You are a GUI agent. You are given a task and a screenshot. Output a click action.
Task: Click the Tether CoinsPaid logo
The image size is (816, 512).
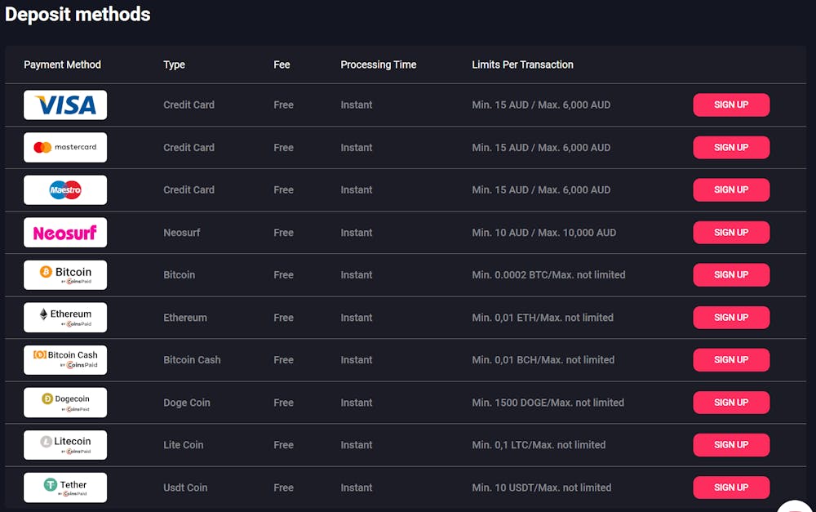click(x=65, y=488)
